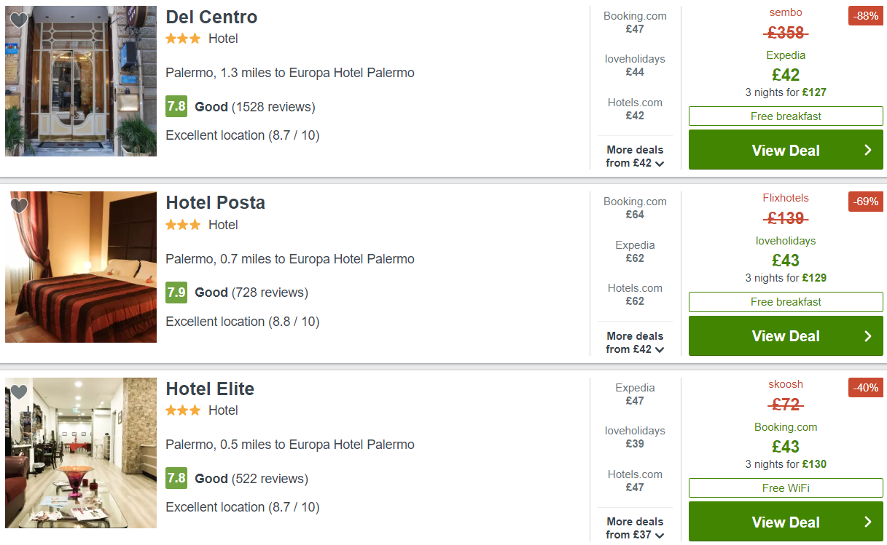Click the Expedia £42 price for Del Centro
The image size is (887, 545).
[x=786, y=74]
